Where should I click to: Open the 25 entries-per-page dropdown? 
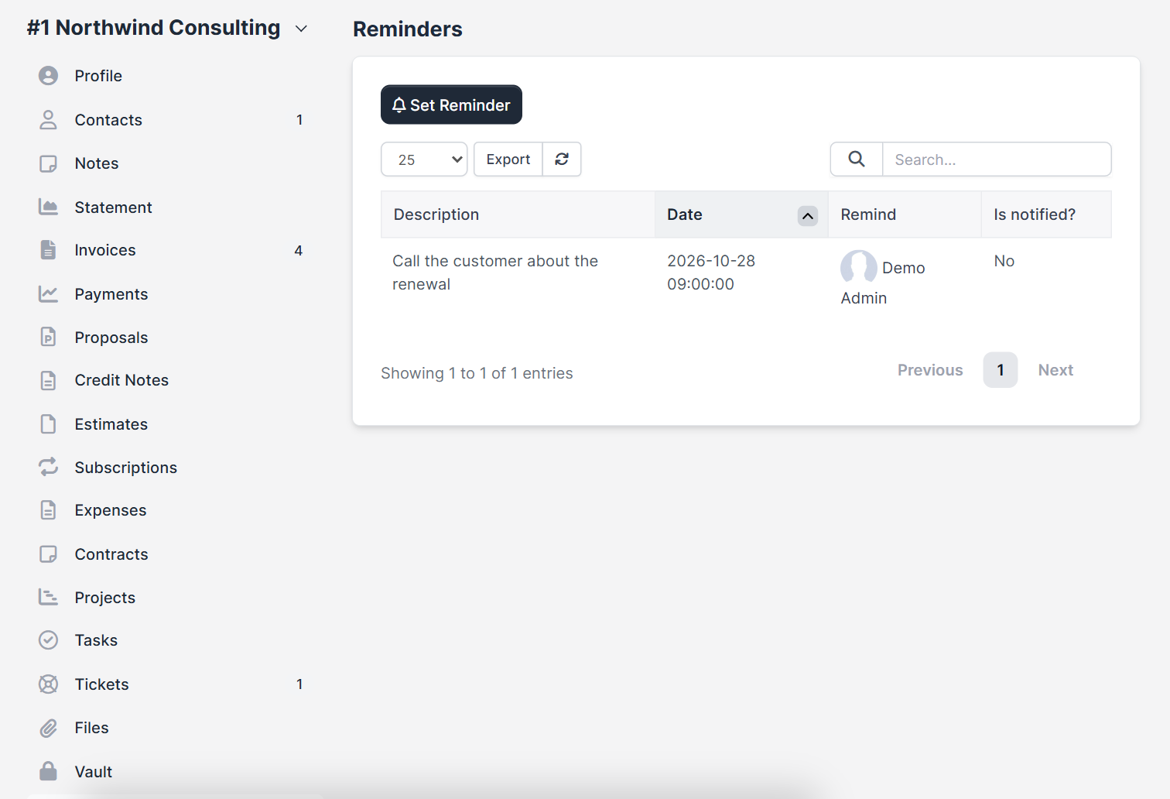[424, 159]
